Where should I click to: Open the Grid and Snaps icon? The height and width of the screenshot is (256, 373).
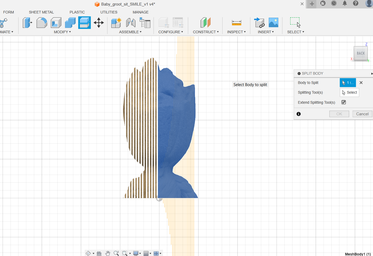146,253
